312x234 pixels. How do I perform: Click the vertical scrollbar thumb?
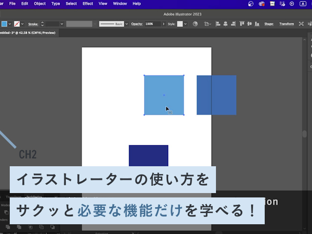[304, 134]
